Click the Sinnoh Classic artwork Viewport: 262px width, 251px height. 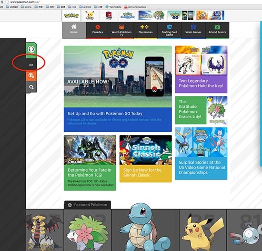coord(146,150)
